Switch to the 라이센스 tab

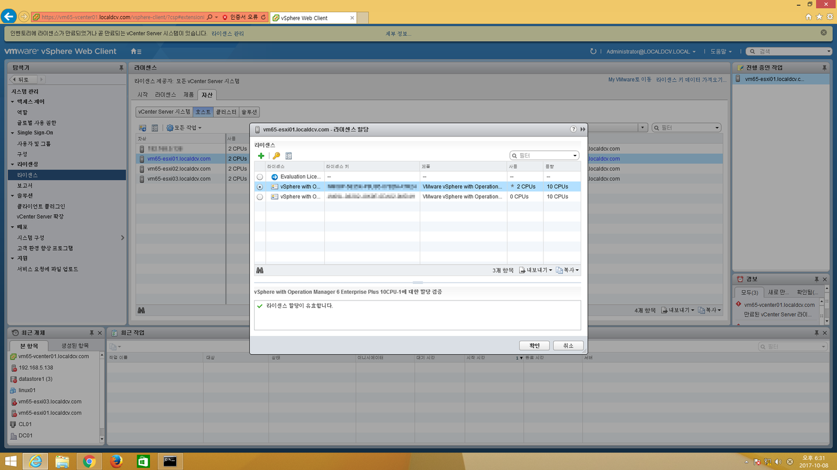[x=165, y=95]
